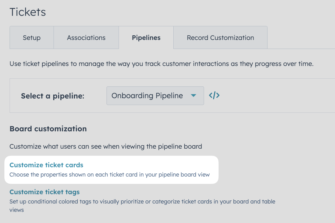Click the Customize ticket cards heading link

click(x=46, y=165)
